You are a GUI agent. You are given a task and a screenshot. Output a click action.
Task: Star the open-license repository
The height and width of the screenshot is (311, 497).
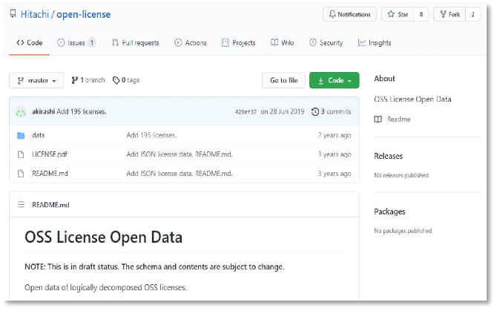point(398,14)
